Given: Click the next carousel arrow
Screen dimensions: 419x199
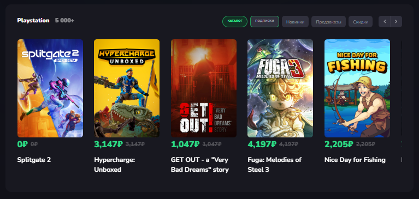Looking at the screenshot, I should 396,22.
